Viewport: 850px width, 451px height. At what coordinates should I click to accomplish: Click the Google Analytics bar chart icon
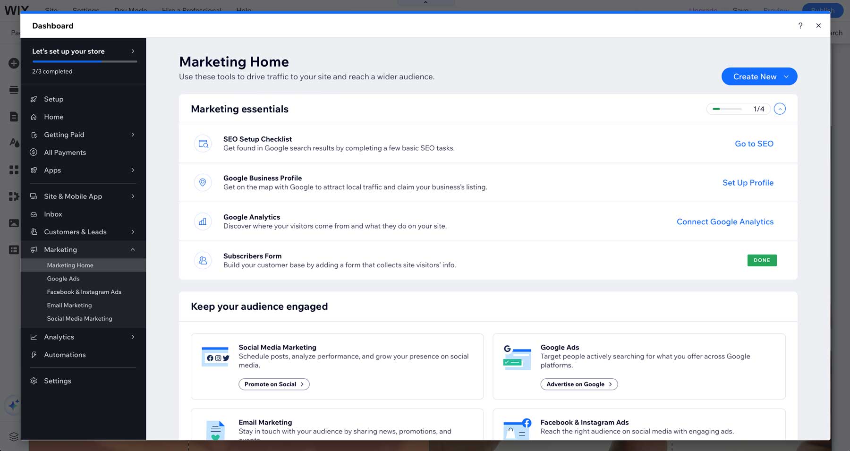point(203,221)
